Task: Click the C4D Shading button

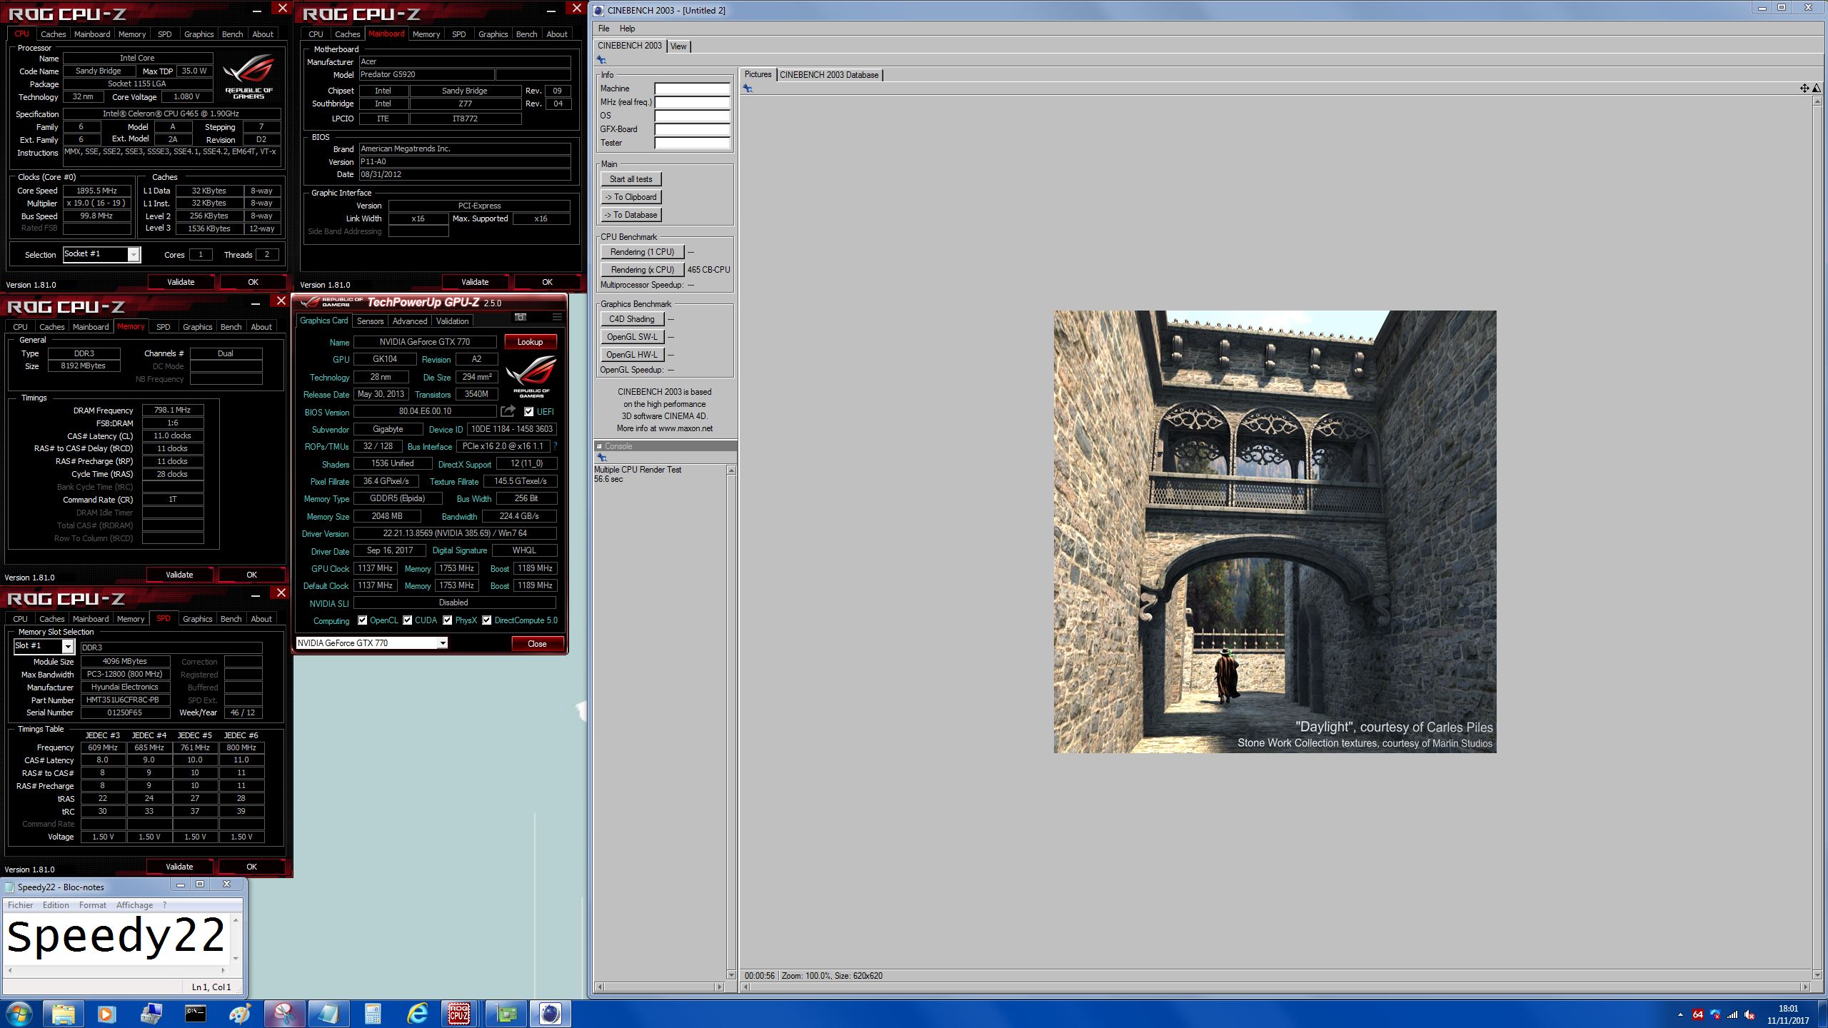Action: coord(632,319)
